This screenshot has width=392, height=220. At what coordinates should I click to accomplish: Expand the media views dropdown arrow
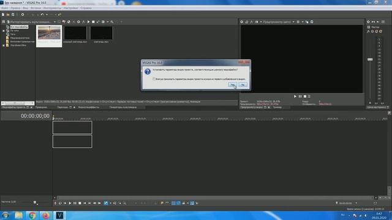tap(108, 22)
